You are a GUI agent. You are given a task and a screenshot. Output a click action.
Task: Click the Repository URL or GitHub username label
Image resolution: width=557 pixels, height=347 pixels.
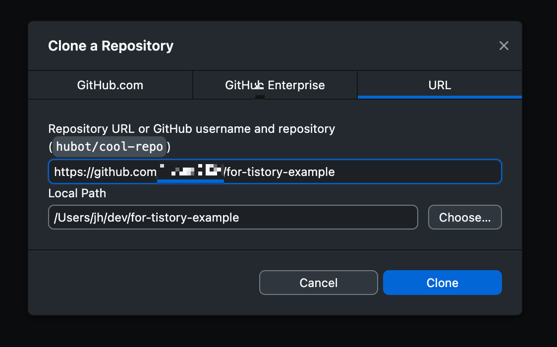[191, 128]
